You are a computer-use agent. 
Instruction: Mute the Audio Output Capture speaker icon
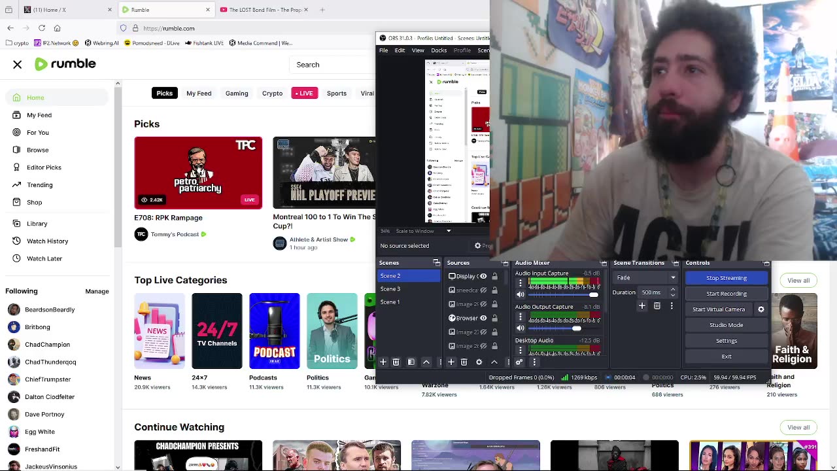pos(521,328)
